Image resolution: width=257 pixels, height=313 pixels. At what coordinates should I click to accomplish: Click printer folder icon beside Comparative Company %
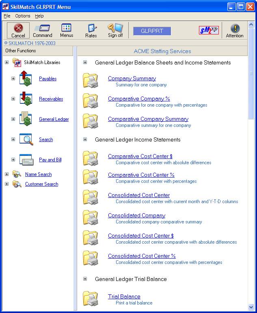tap(91, 101)
